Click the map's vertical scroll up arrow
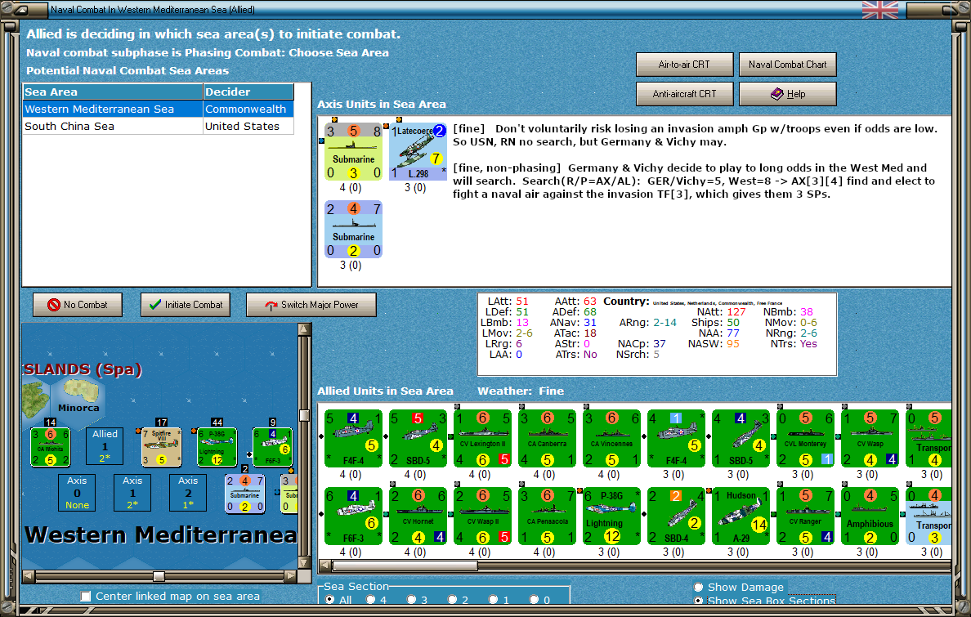971x617 pixels. click(x=304, y=329)
